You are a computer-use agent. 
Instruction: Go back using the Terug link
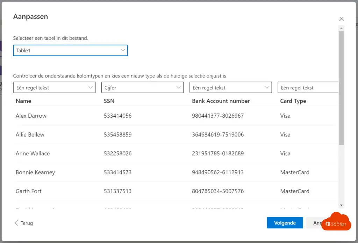[x=27, y=223]
